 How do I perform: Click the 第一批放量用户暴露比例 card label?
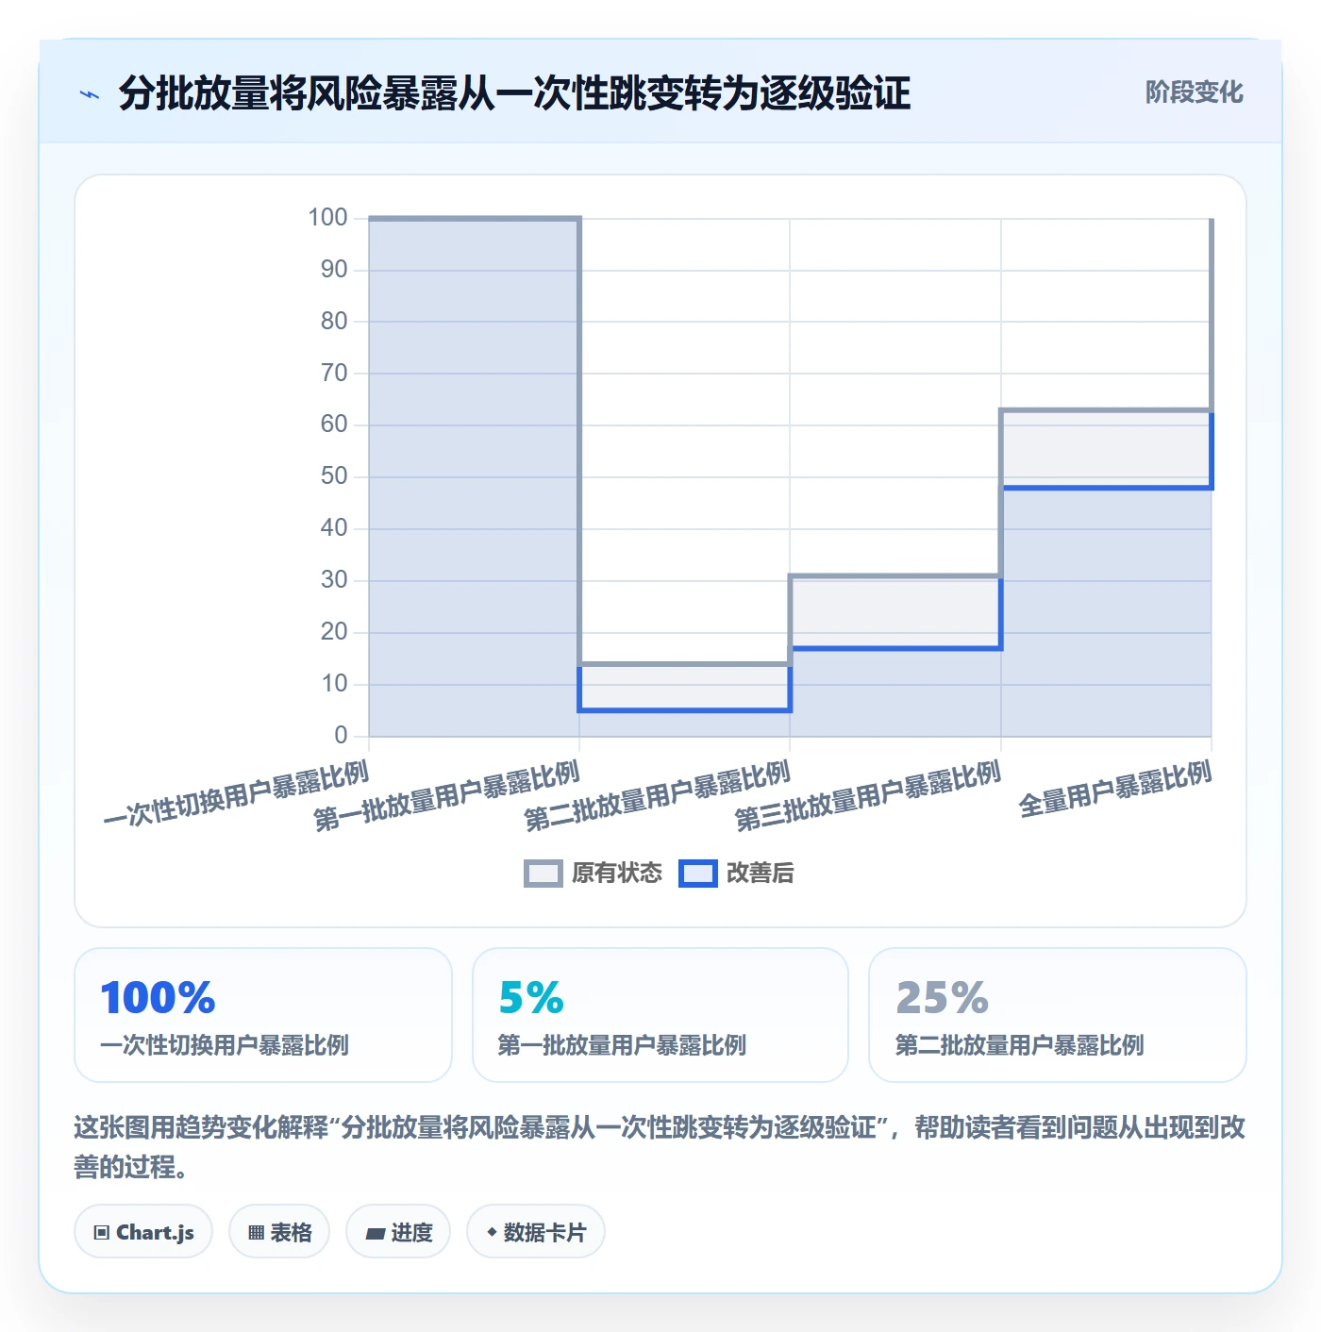coord(622,1045)
